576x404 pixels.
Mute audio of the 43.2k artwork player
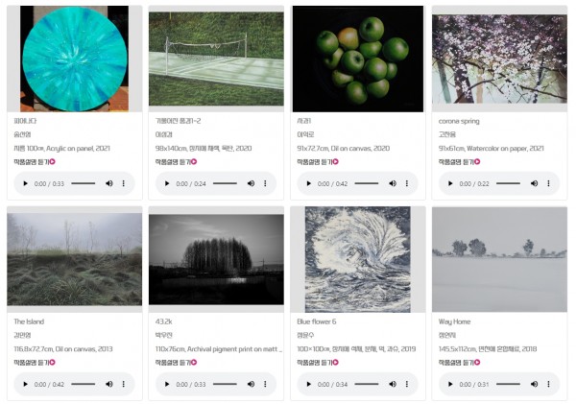coord(251,384)
